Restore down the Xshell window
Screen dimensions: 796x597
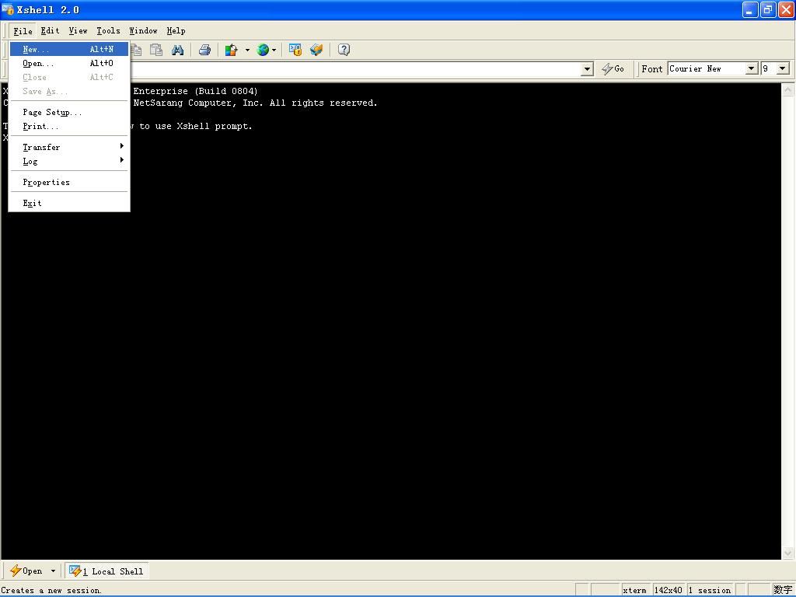(768, 9)
